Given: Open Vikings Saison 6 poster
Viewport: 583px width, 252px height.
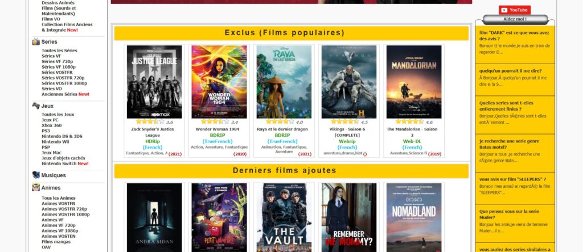Looking at the screenshot, I should click(349, 82).
